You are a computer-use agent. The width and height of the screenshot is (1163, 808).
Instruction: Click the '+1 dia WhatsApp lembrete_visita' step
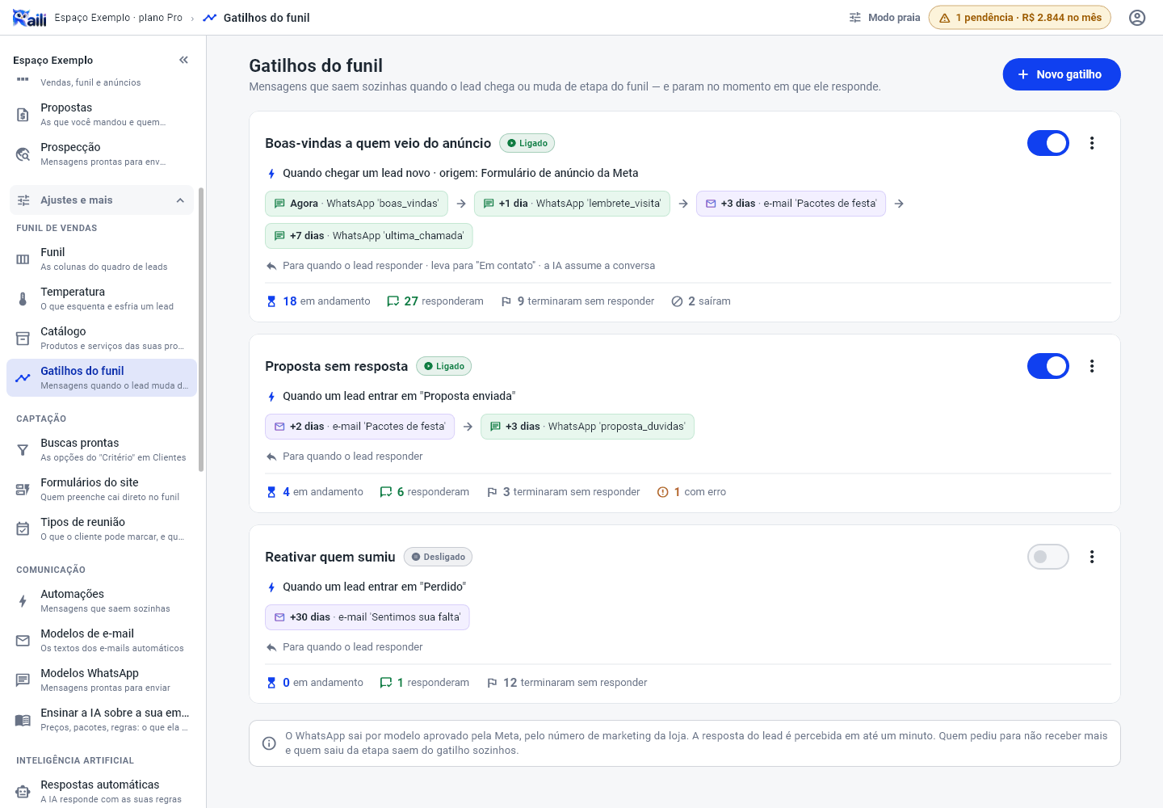point(572,204)
